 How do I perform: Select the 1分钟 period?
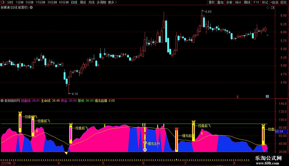pos(19,2)
